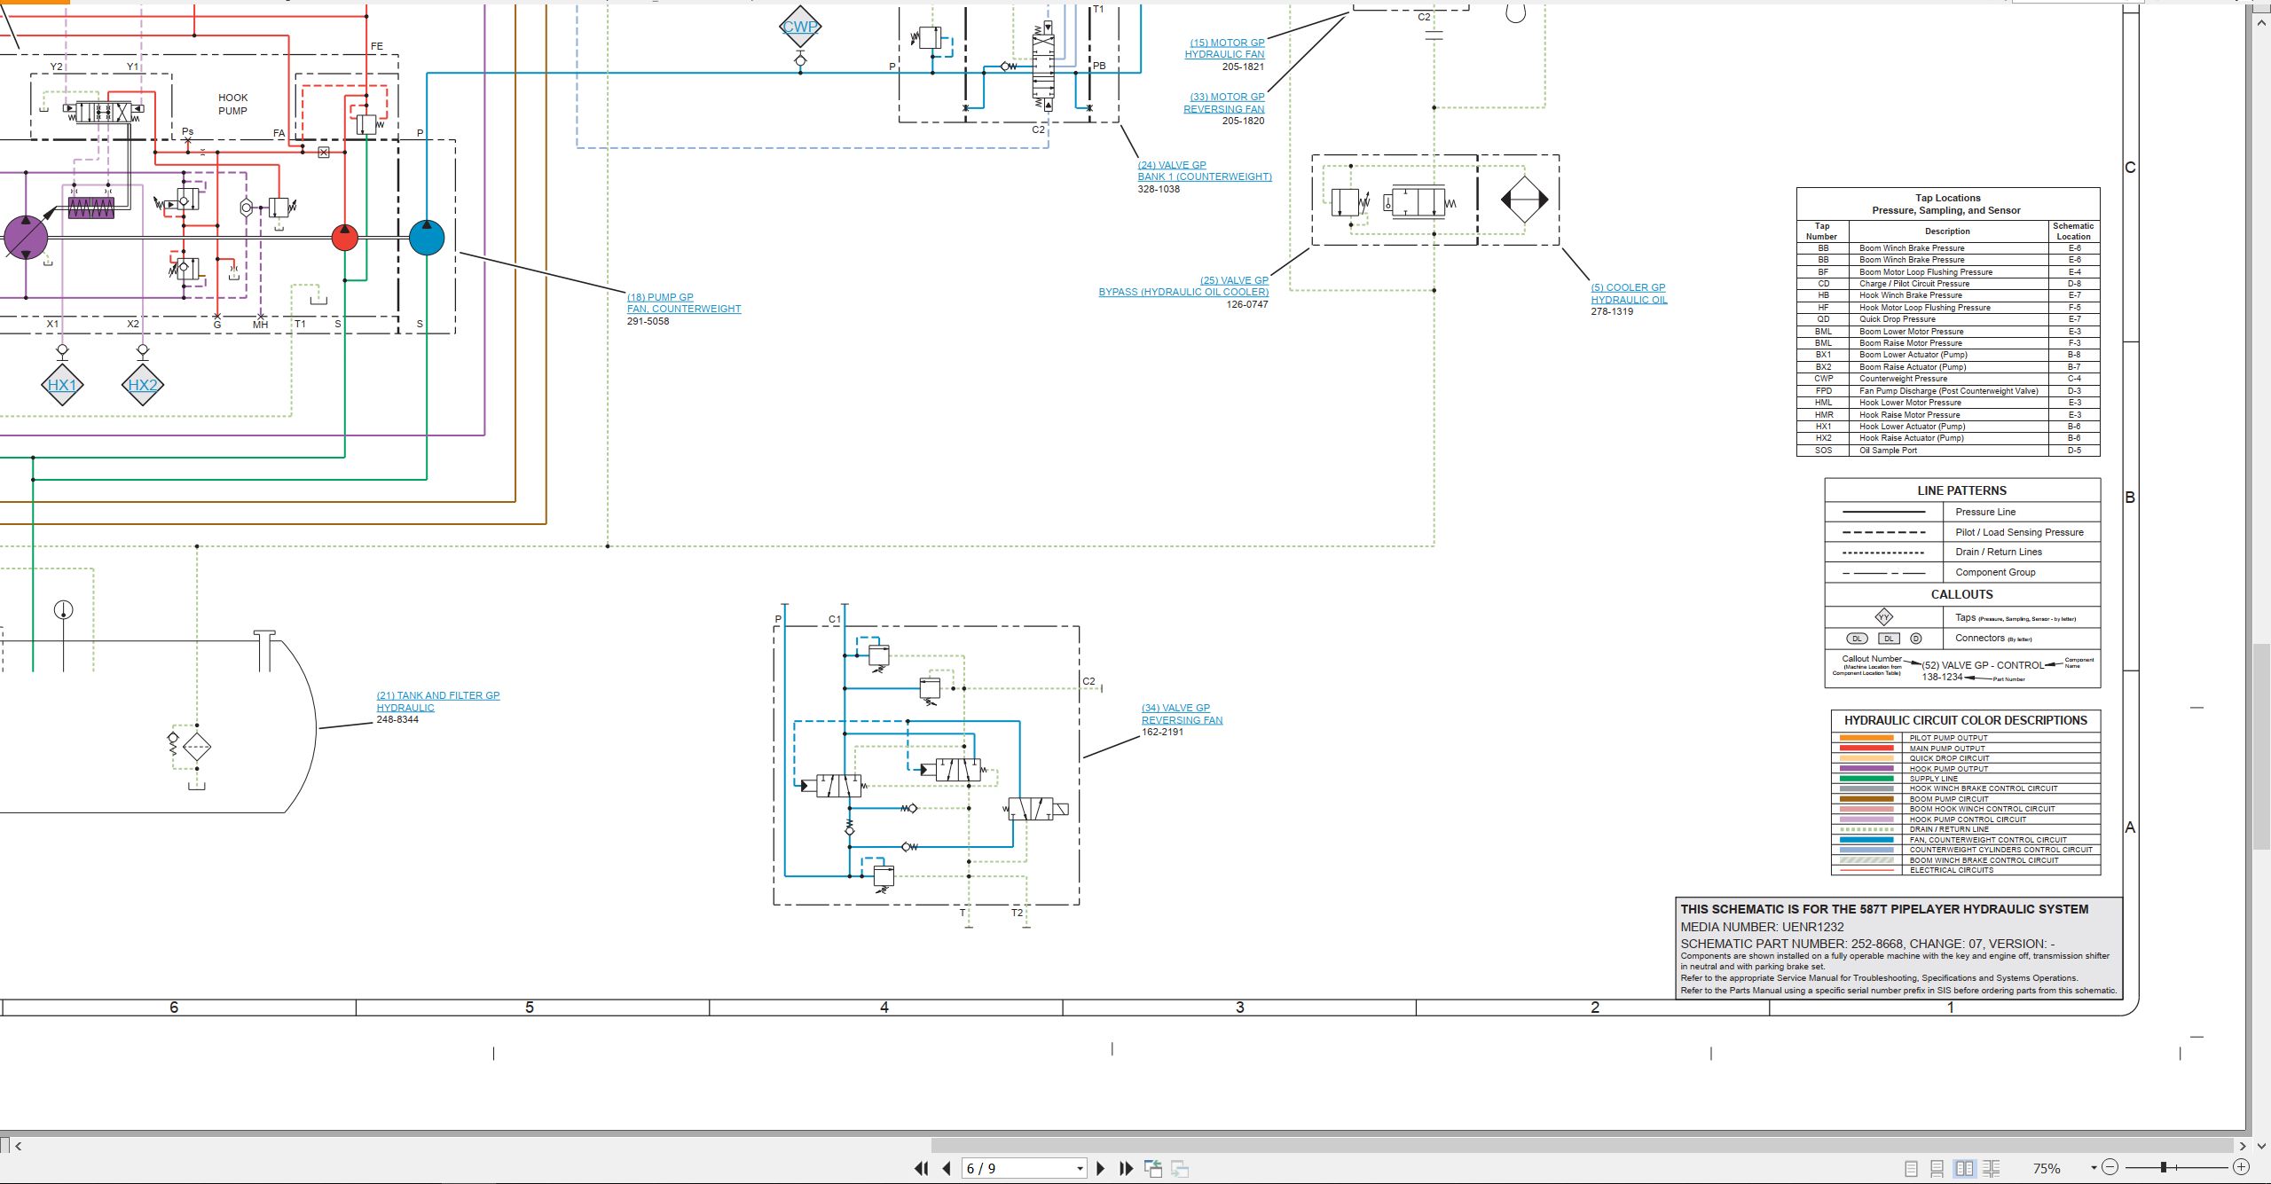The height and width of the screenshot is (1184, 2271).
Task: Switch to continuous facing pages layout
Action: click(x=1992, y=1168)
